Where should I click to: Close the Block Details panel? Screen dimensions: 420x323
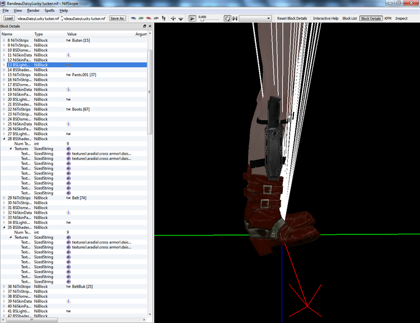(x=150, y=26)
